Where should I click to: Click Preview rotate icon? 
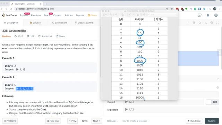point(138,15)
